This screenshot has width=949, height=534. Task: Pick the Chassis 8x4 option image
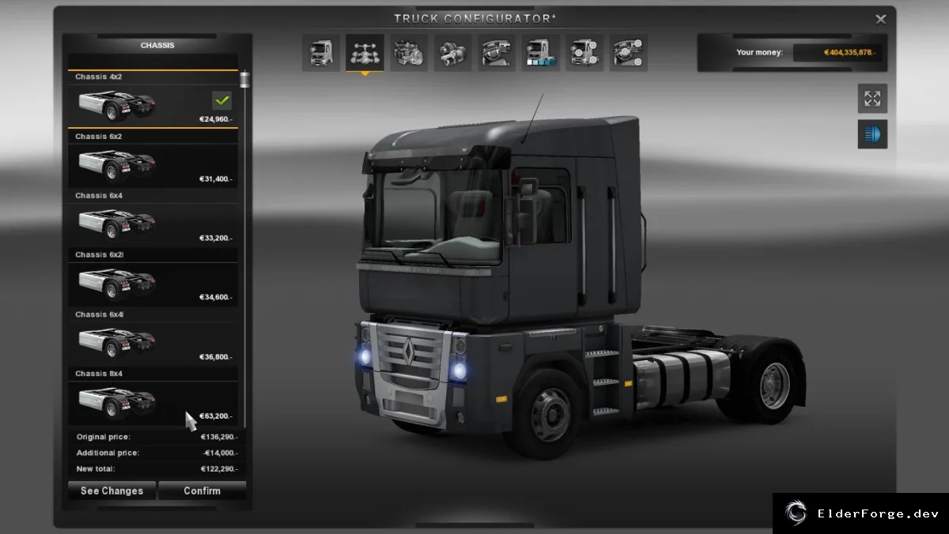117,401
